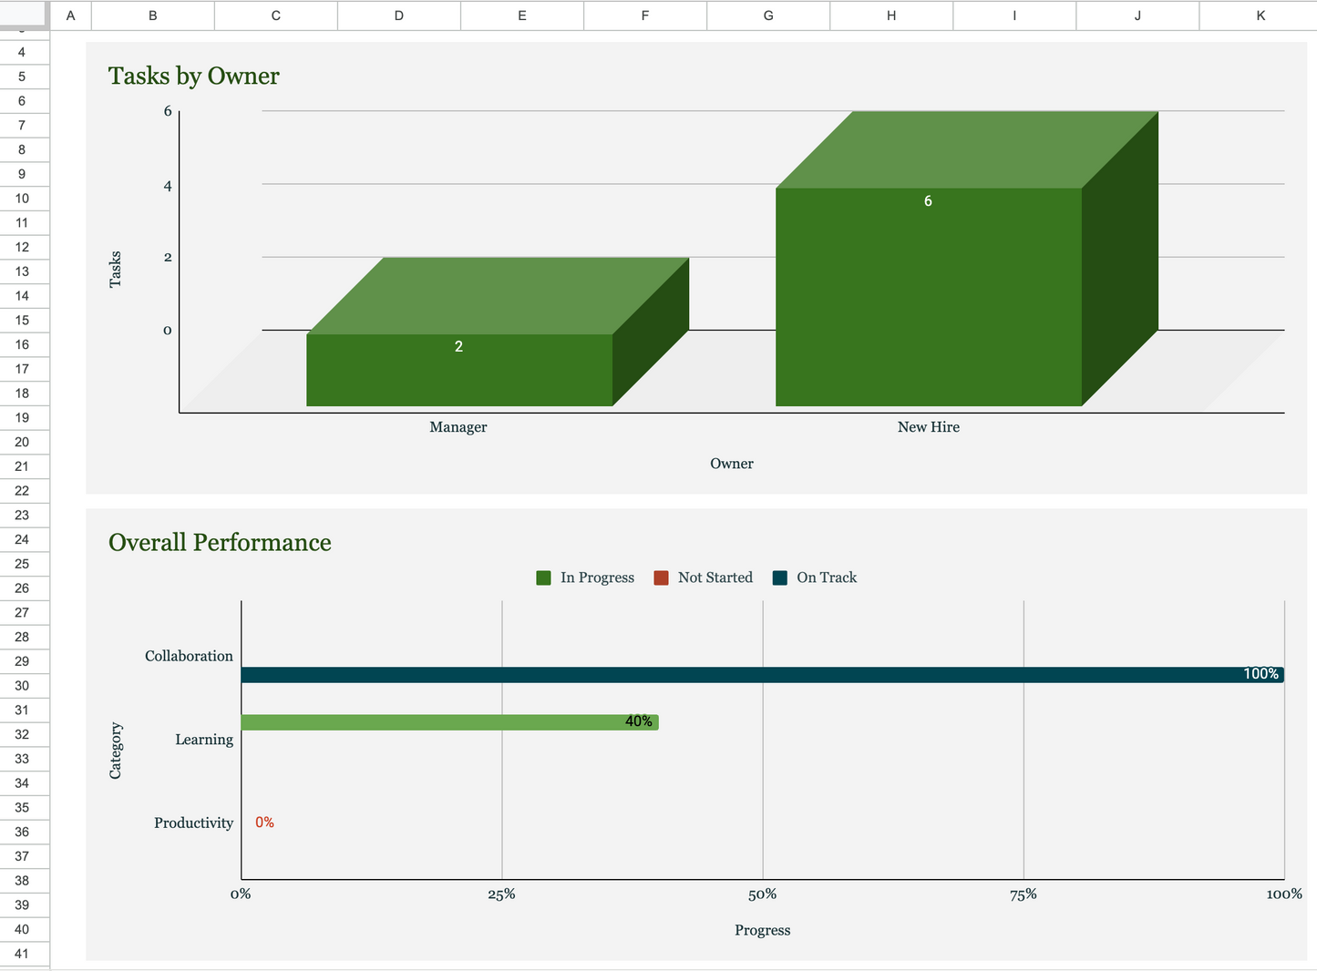Click the Tasks by Owner chart title
This screenshot has height=971, width=1317.
(x=194, y=77)
